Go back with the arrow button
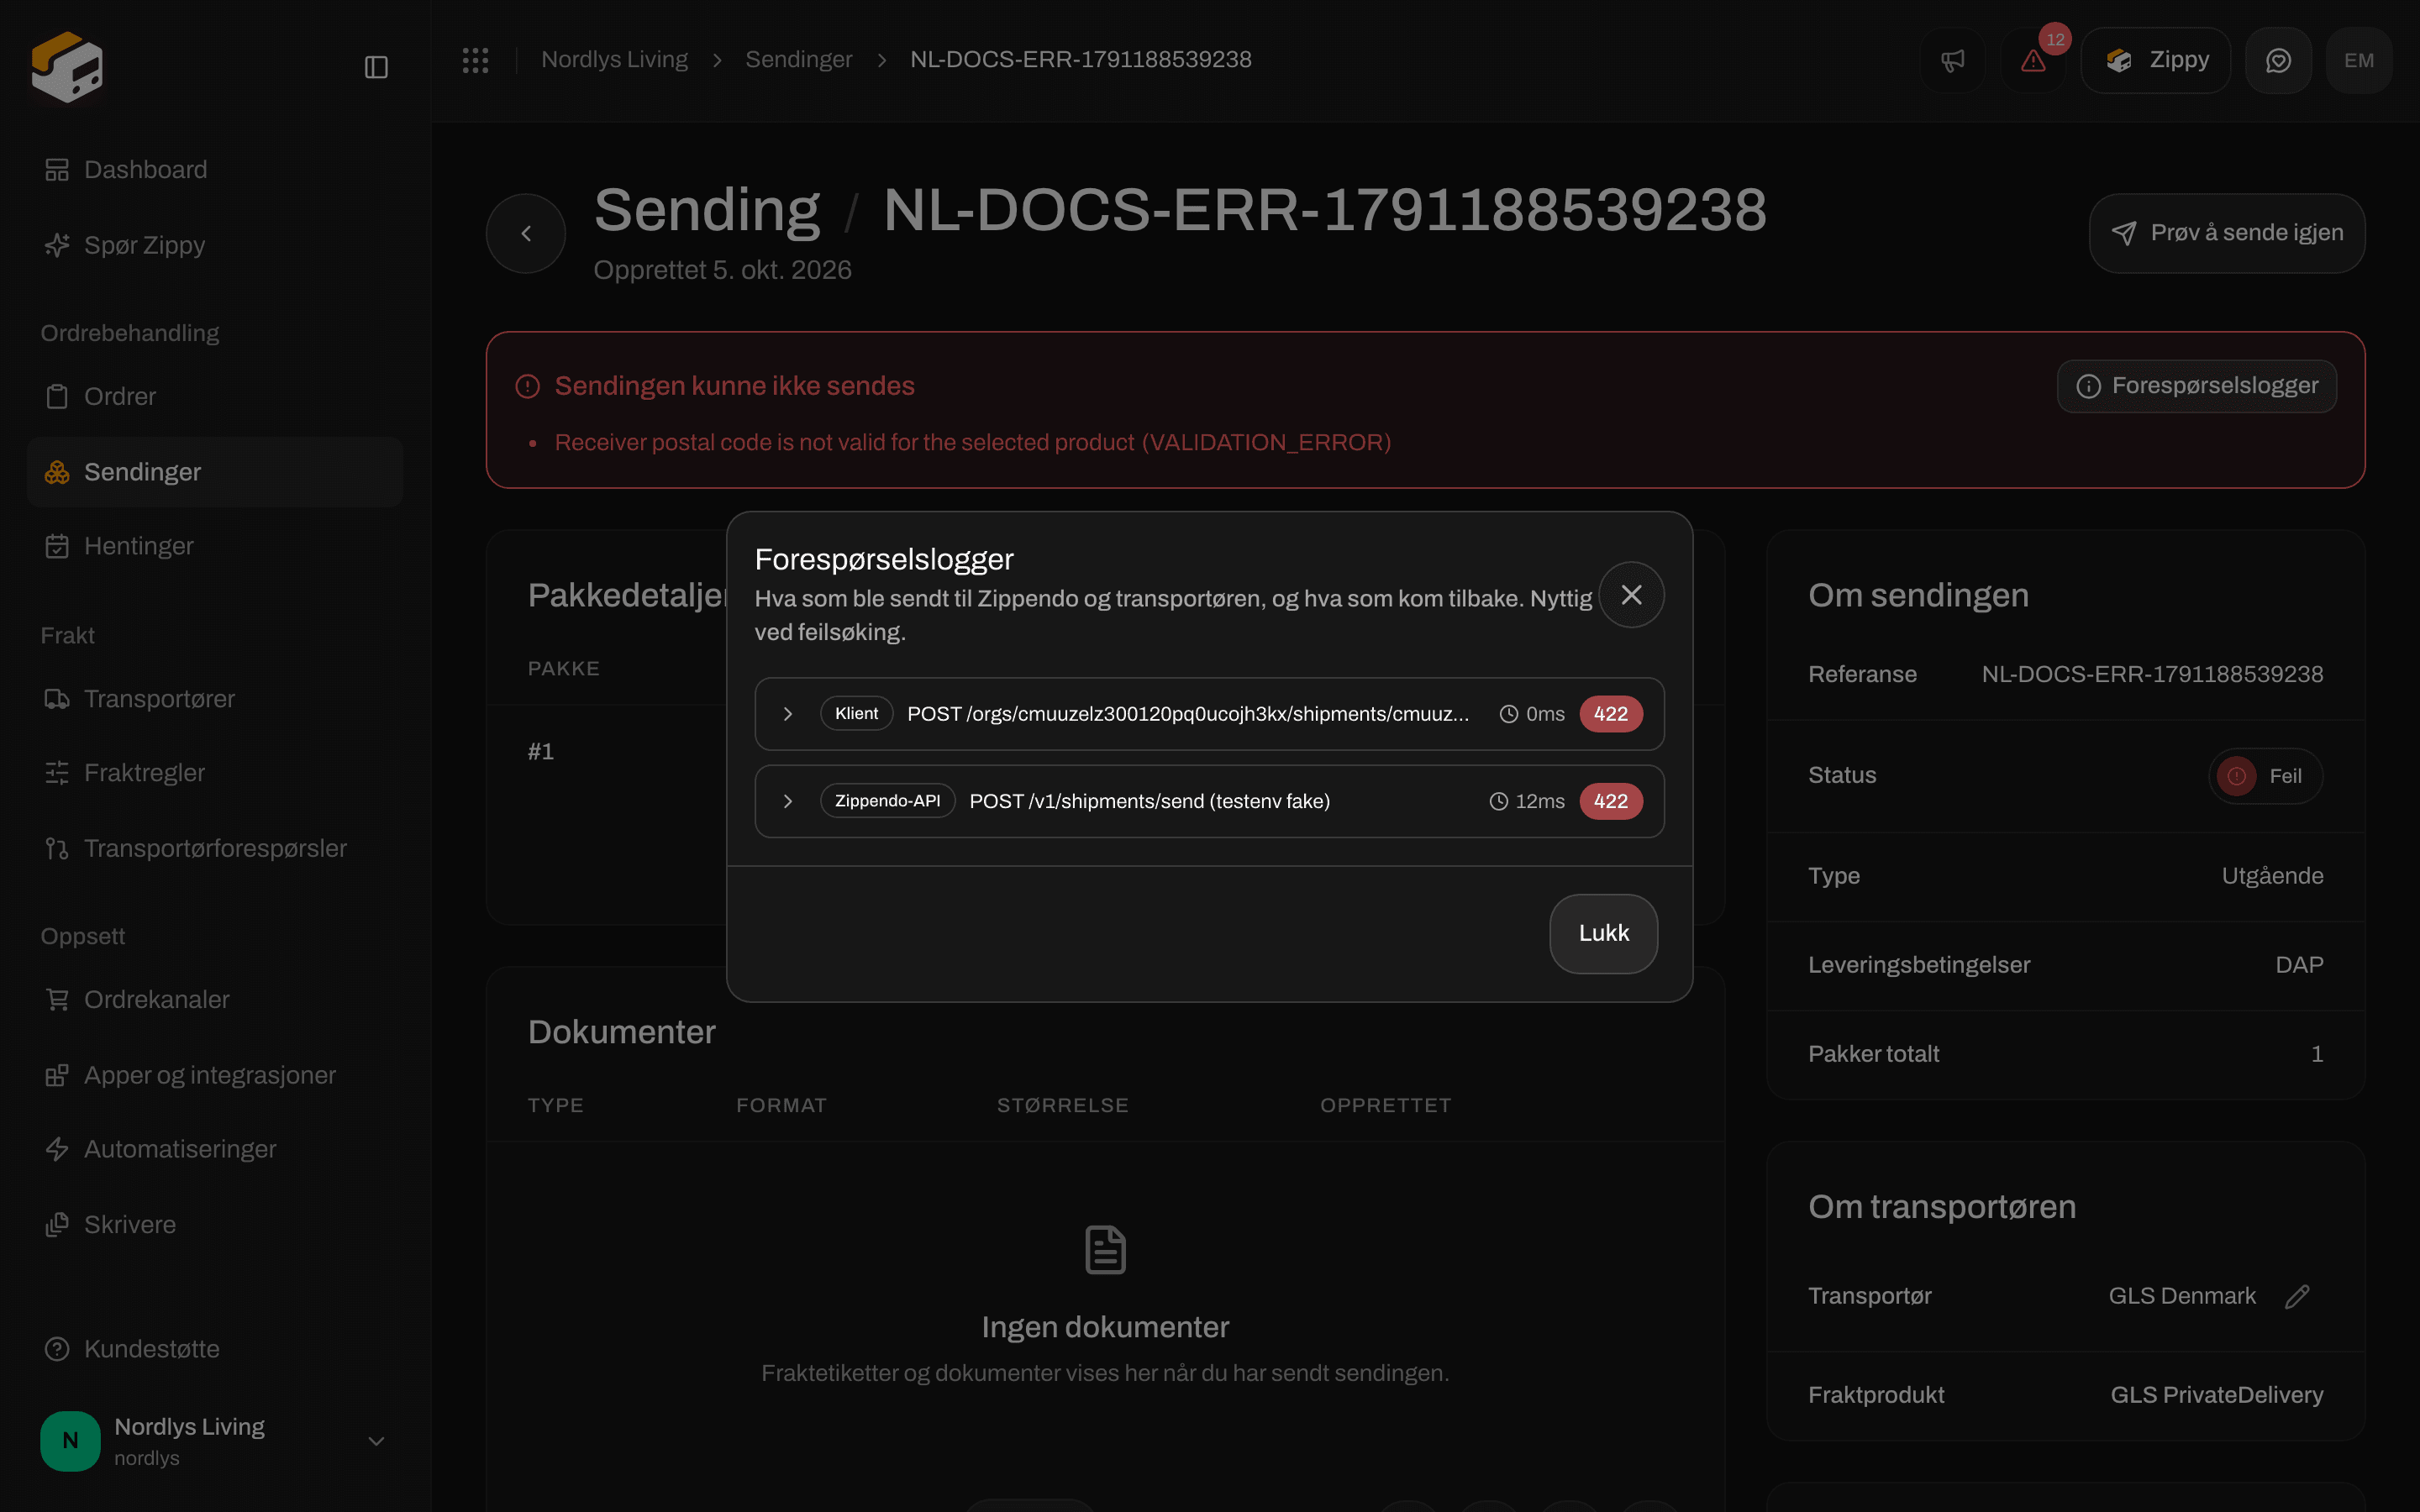The height and width of the screenshot is (1512, 2420). click(526, 233)
